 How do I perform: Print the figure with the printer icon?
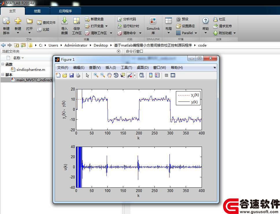(x=78, y=75)
